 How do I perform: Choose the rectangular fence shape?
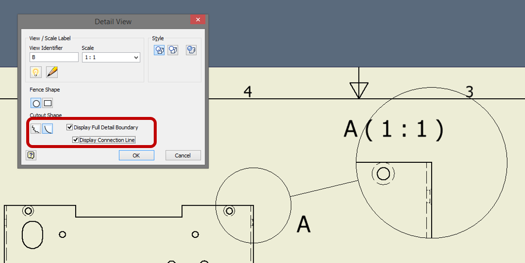click(47, 103)
